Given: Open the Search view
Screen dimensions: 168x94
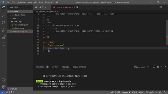Looking at the screenshot, I should (3, 15).
